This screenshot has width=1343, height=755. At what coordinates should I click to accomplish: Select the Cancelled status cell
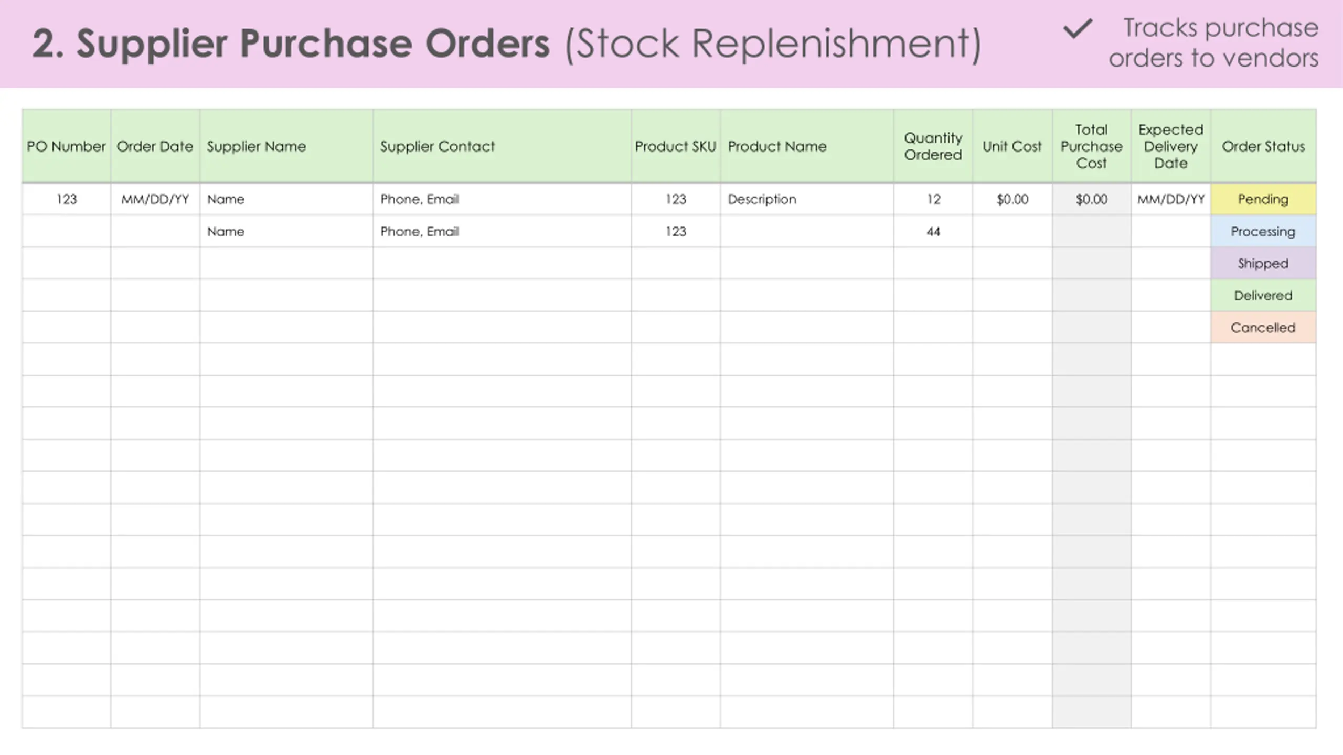point(1263,328)
